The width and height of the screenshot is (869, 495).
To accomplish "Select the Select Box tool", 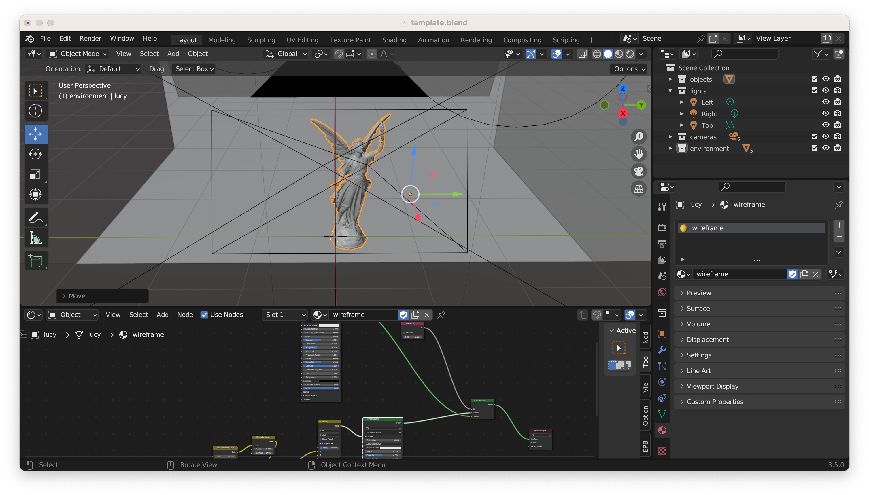I will pyautogui.click(x=36, y=91).
